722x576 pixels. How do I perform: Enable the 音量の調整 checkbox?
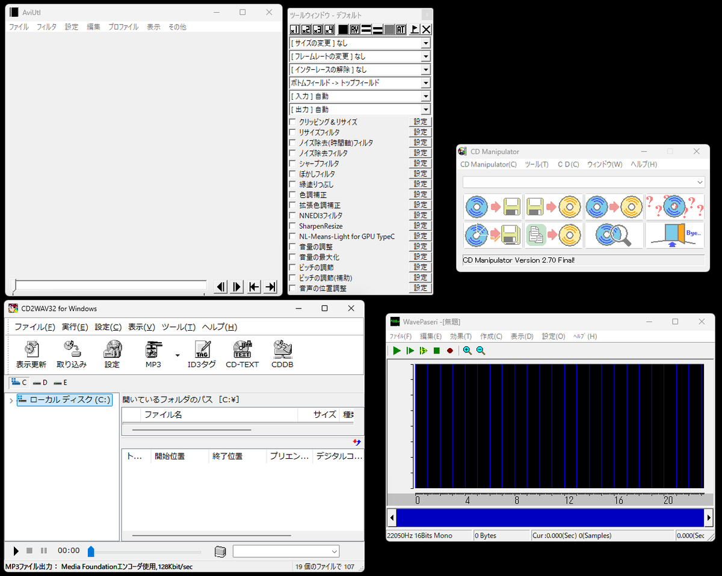(292, 247)
